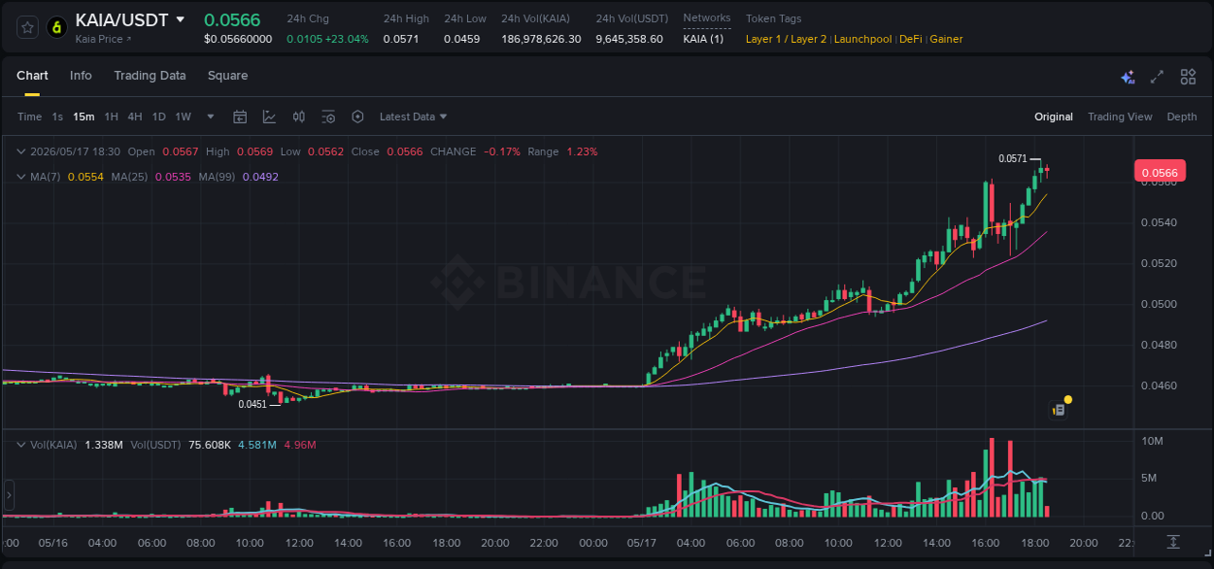Select the 1D interval
Image resolution: width=1214 pixels, height=569 pixels.
[x=158, y=117]
